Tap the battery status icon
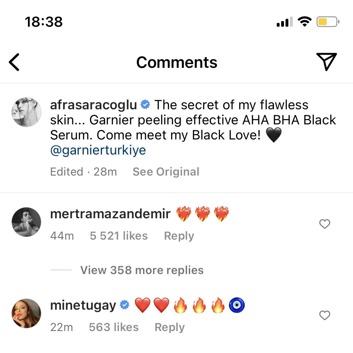This screenshot has height=353, width=353. coord(328,22)
